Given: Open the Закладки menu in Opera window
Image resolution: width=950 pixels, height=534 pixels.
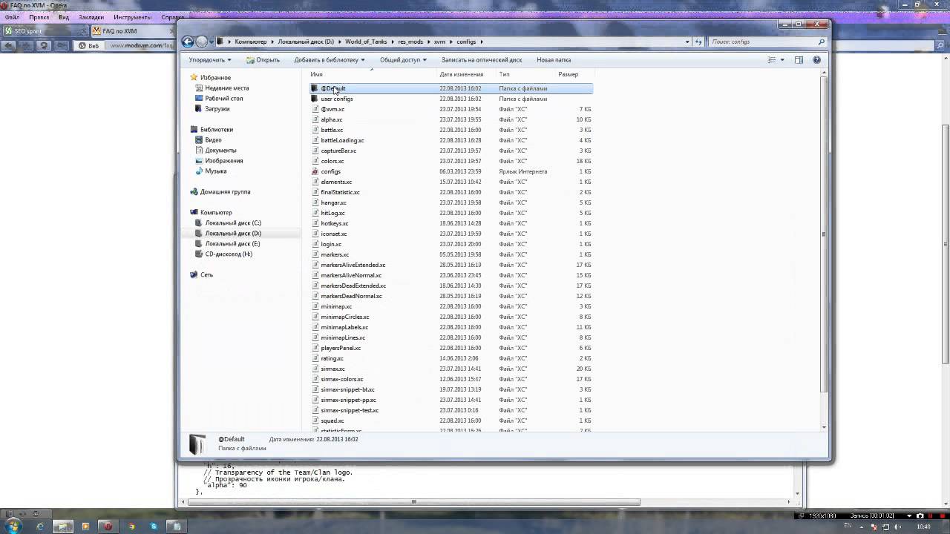Looking at the screenshot, I should pos(91,17).
